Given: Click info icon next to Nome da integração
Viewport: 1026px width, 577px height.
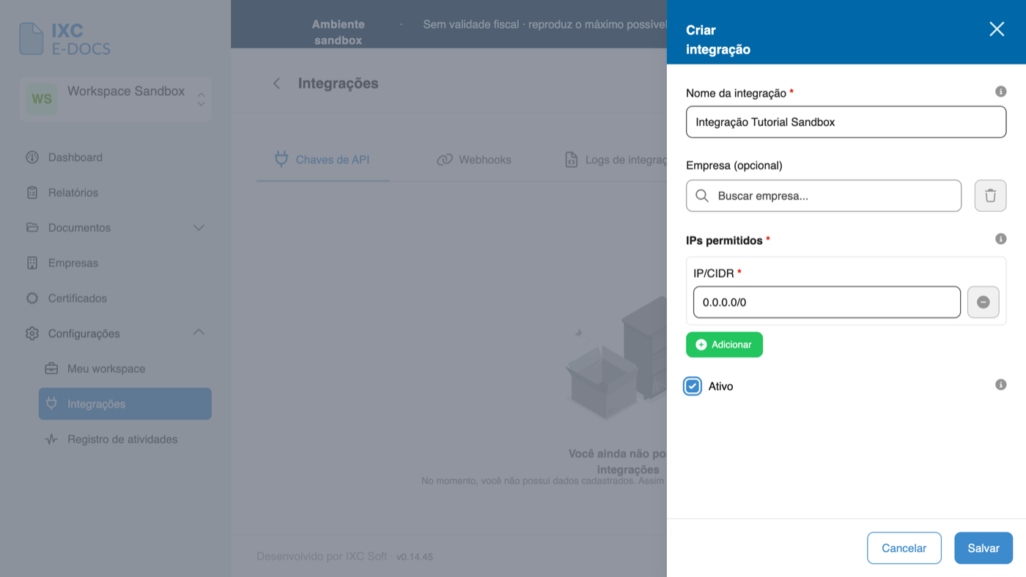Looking at the screenshot, I should [x=1000, y=92].
